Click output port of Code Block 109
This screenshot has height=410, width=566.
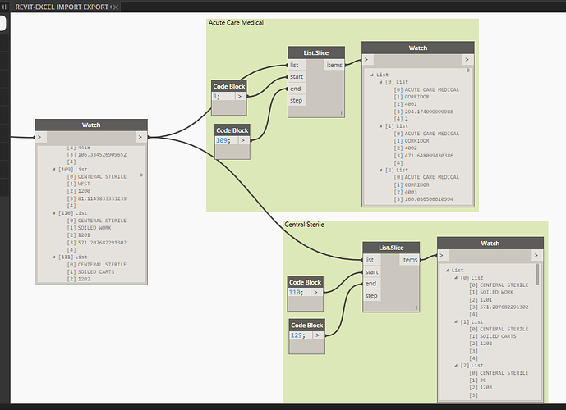(x=244, y=140)
